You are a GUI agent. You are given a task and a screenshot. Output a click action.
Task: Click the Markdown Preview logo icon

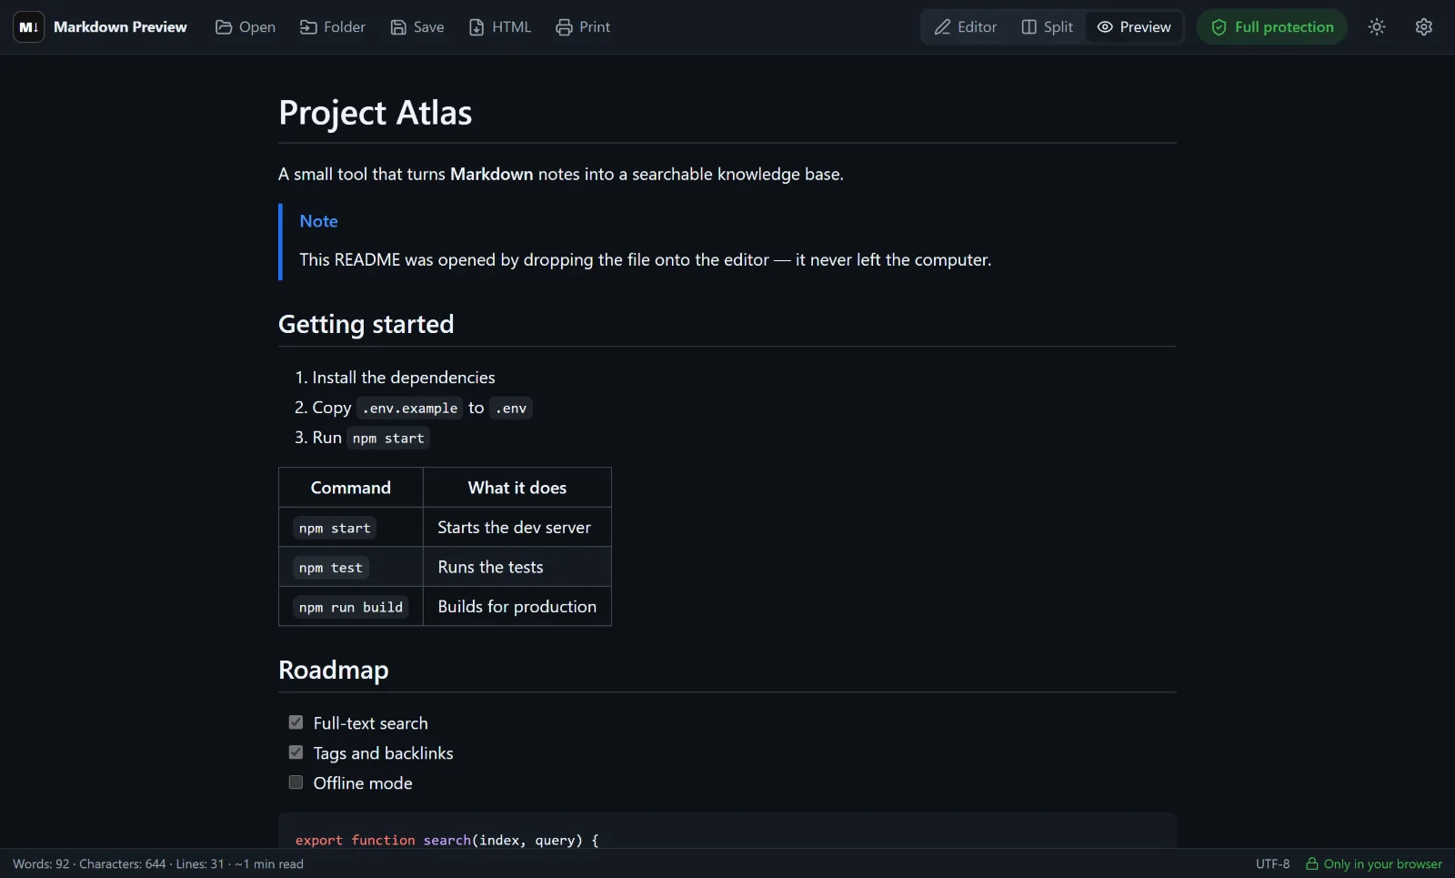tap(28, 27)
